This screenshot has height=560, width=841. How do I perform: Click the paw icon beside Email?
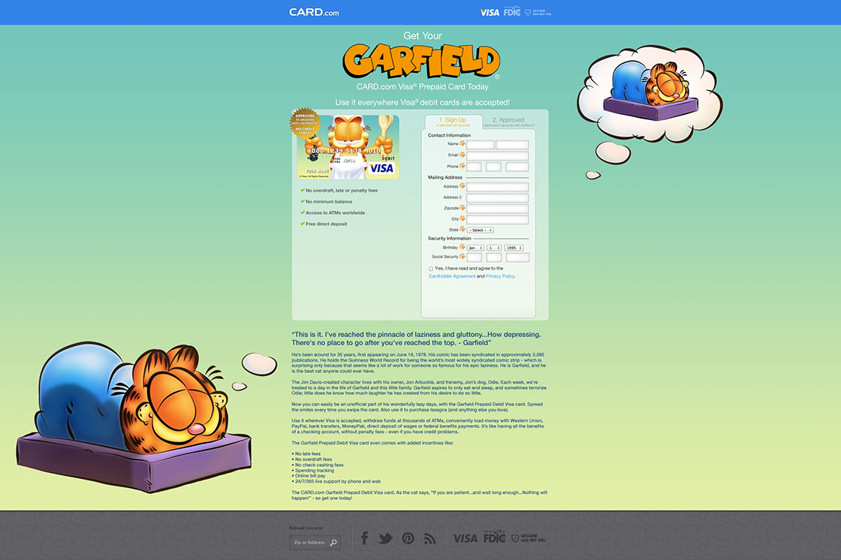click(463, 155)
